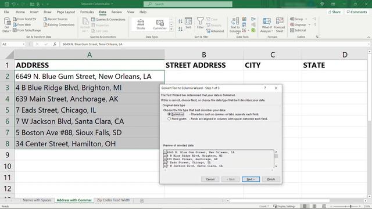Switch to the Formulas tab
This screenshot has width=372, height=209.
tap(87, 12)
